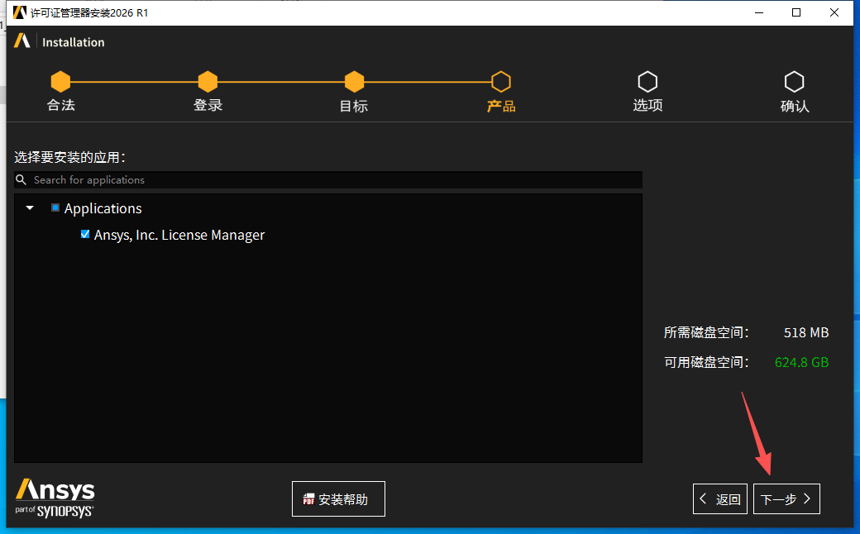Image resolution: width=860 pixels, height=534 pixels.
Task: Click the 下一步 button
Action: 786,498
